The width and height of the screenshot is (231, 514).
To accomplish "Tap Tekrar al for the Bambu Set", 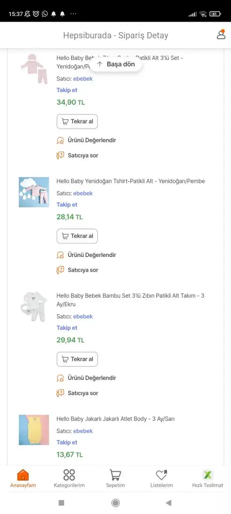I will point(77,359).
